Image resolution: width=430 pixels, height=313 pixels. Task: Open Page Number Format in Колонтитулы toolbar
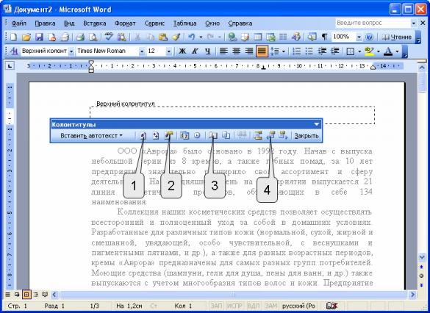pyautogui.click(x=168, y=136)
